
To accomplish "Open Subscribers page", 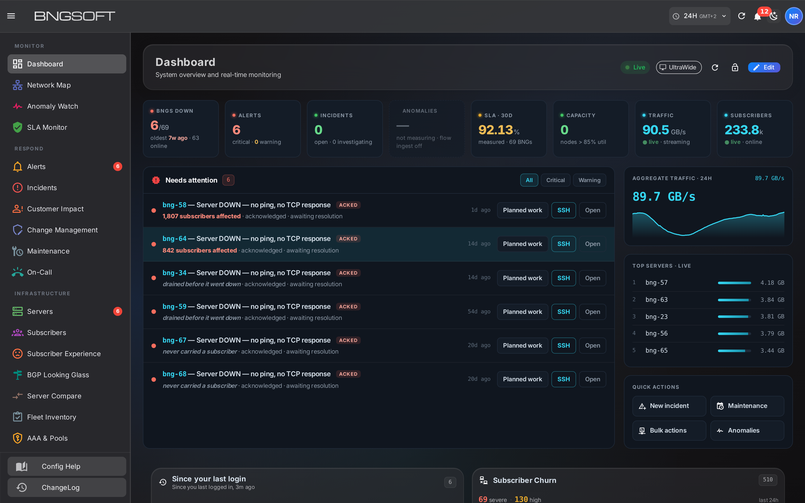I will (x=67, y=333).
